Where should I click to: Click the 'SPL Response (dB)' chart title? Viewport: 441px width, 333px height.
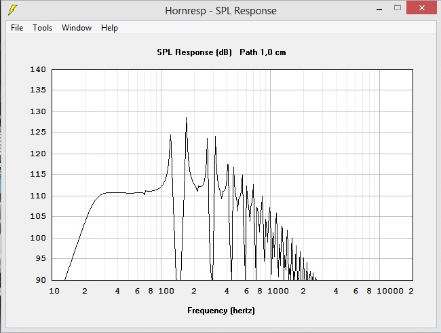(194, 52)
